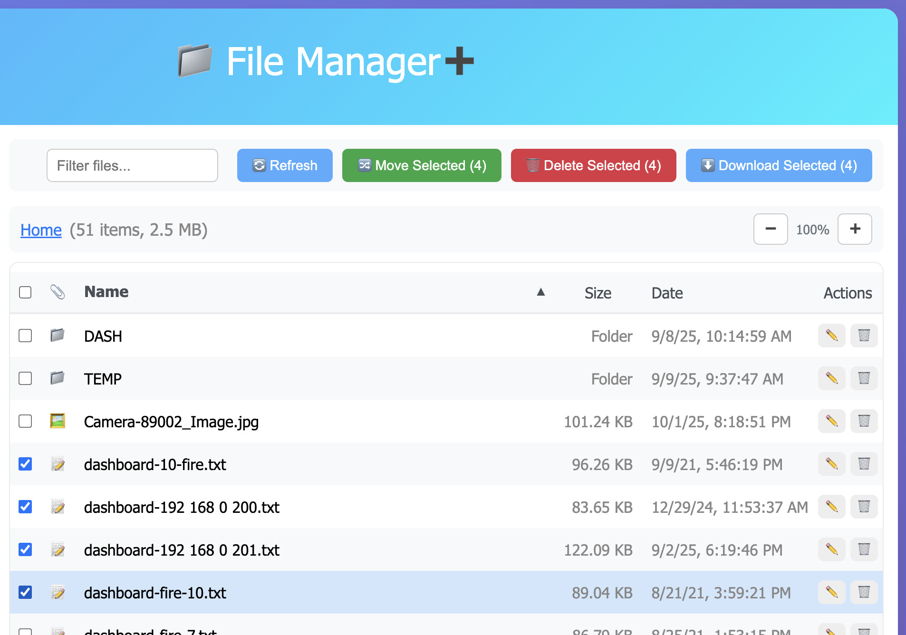
Task: Click the Name column sort arrow
Action: coord(540,292)
